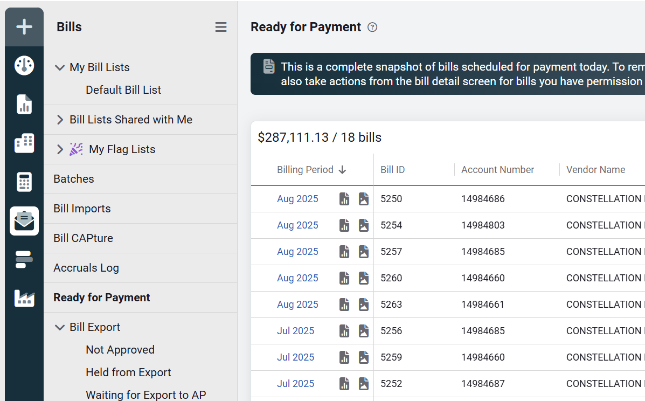Open the Bill CAPture menu item
The width and height of the screenshot is (645, 401).
[x=83, y=238]
